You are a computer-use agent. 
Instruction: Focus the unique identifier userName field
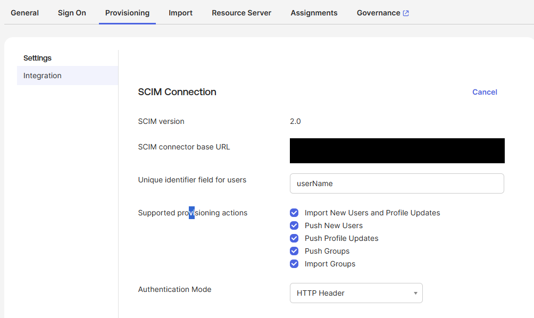pyautogui.click(x=397, y=183)
